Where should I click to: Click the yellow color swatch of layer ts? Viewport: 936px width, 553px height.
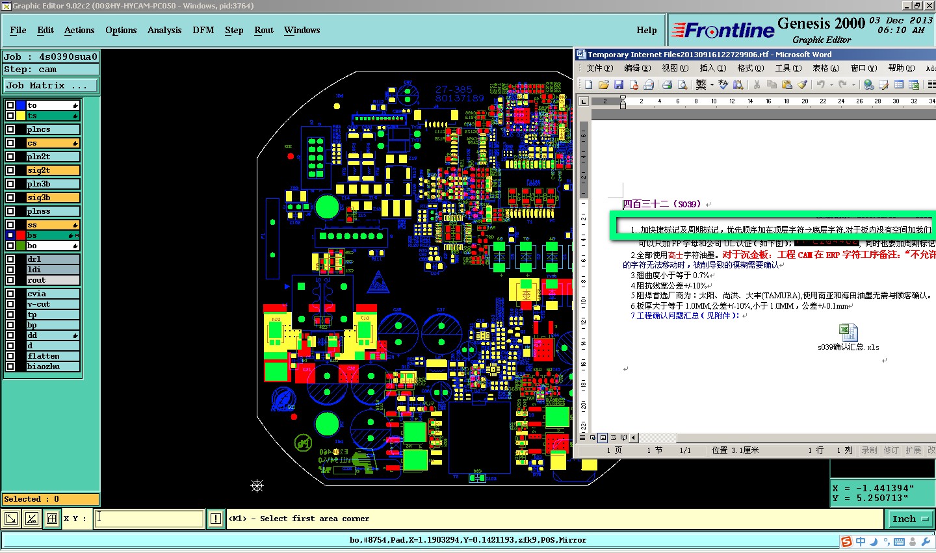click(21, 116)
